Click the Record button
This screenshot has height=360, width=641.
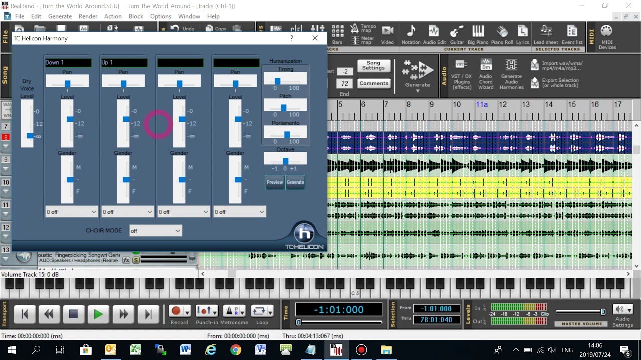click(x=176, y=311)
